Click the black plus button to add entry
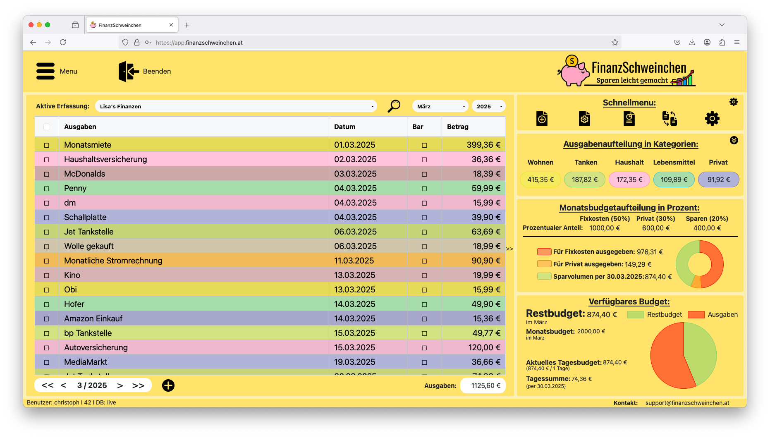770x438 pixels. point(168,385)
